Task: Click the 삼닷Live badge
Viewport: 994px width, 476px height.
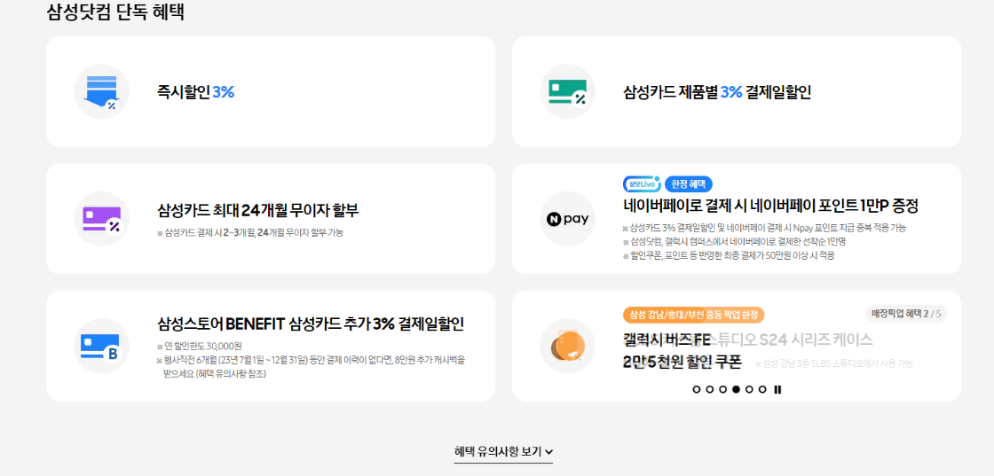Action: (643, 184)
